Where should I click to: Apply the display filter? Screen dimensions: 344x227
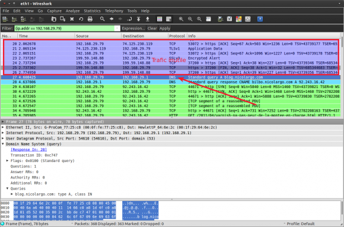[x=165, y=28]
